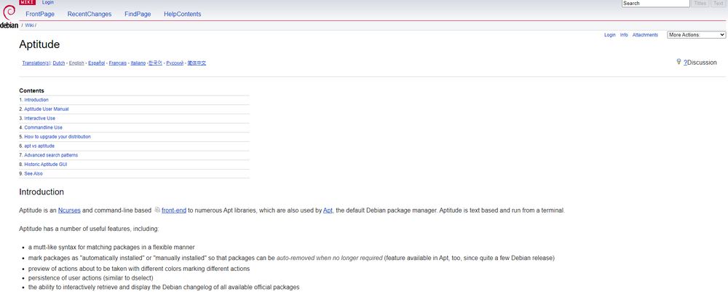This screenshot has width=728, height=292.
Task: Switch to the Italiano translation
Action: 138,63
